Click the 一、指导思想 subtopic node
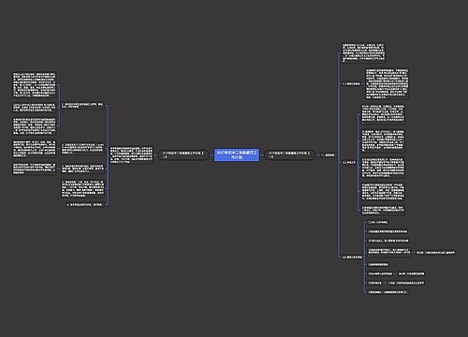468x337 pixels. pyautogui.click(x=328, y=155)
